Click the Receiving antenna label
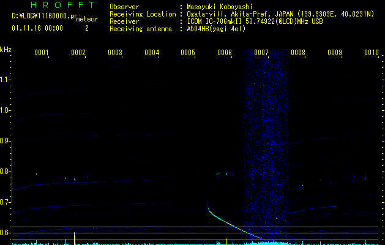This screenshot has width=385, height=245. click(x=141, y=29)
